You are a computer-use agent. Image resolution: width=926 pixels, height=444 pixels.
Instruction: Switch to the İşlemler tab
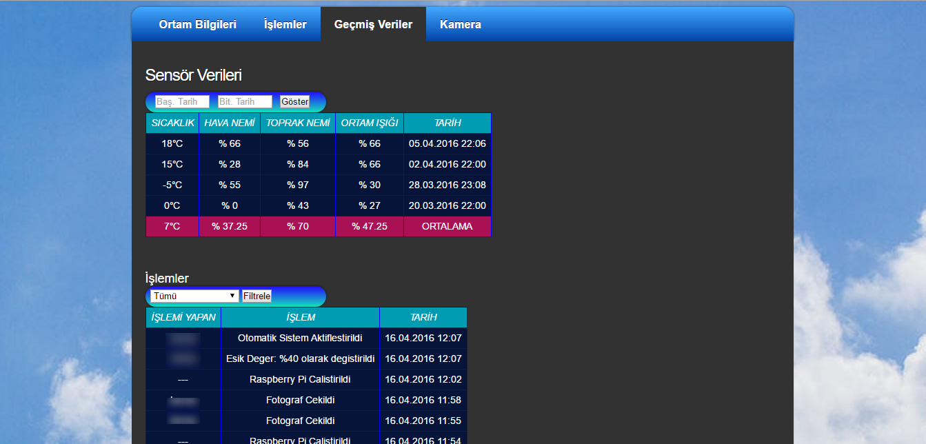[285, 25]
